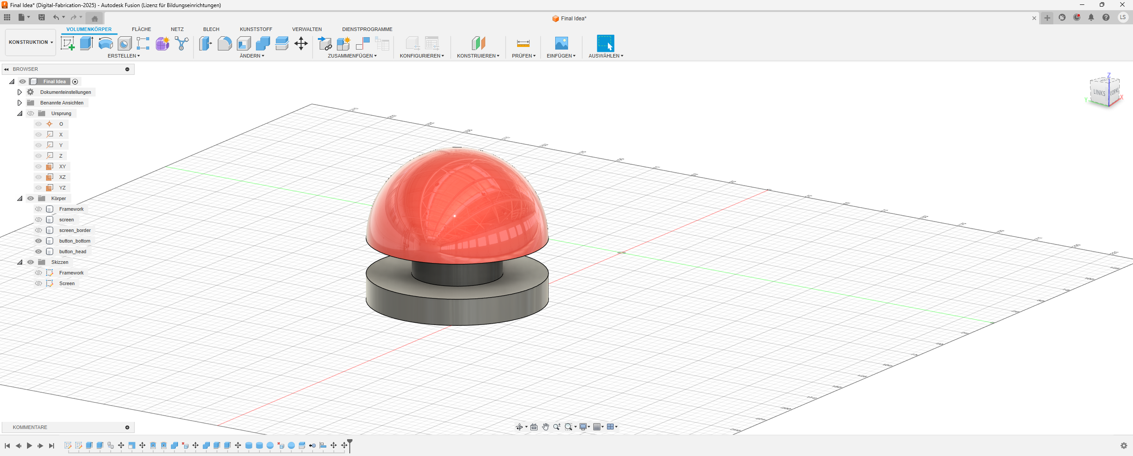Open the KONSTRUKTION workspace dropdown
The height and width of the screenshot is (456, 1133).
[31, 43]
